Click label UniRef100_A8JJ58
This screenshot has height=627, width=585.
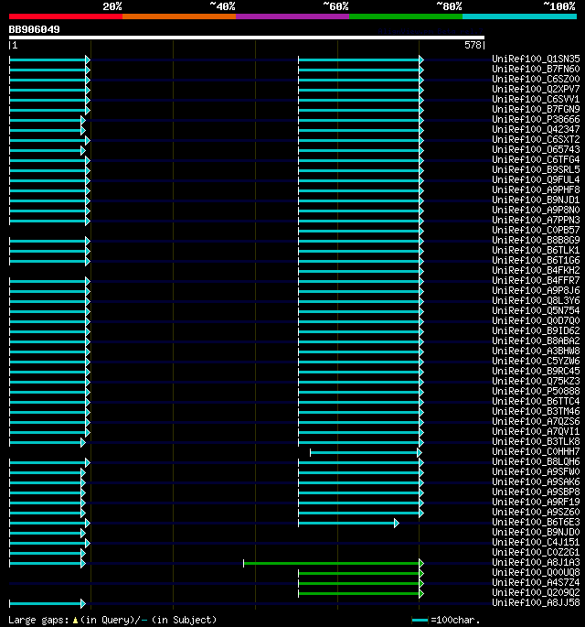pyautogui.click(x=536, y=602)
